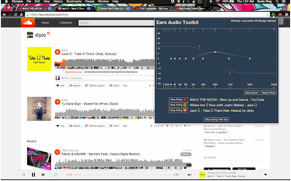Repost the Stand For track

(x=75, y=126)
